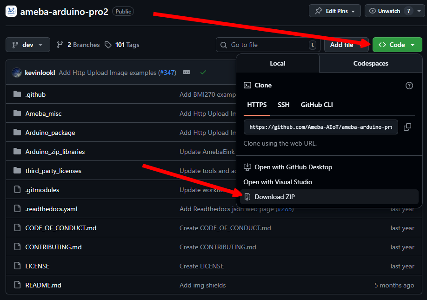The height and width of the screenshot is (300, 427).
Task: Open the commit message ellipsis icon
Action: 187,73
